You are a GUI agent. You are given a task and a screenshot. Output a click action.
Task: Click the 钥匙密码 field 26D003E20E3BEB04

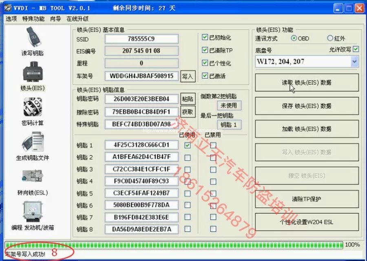point(141,99)
